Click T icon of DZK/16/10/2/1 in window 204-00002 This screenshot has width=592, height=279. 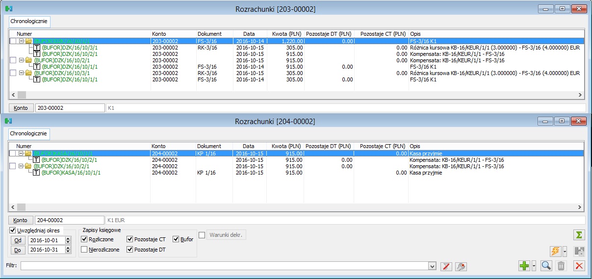point(37,160)
